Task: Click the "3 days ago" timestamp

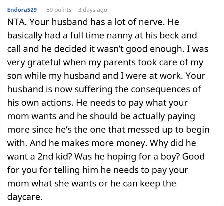Action: 92,10
